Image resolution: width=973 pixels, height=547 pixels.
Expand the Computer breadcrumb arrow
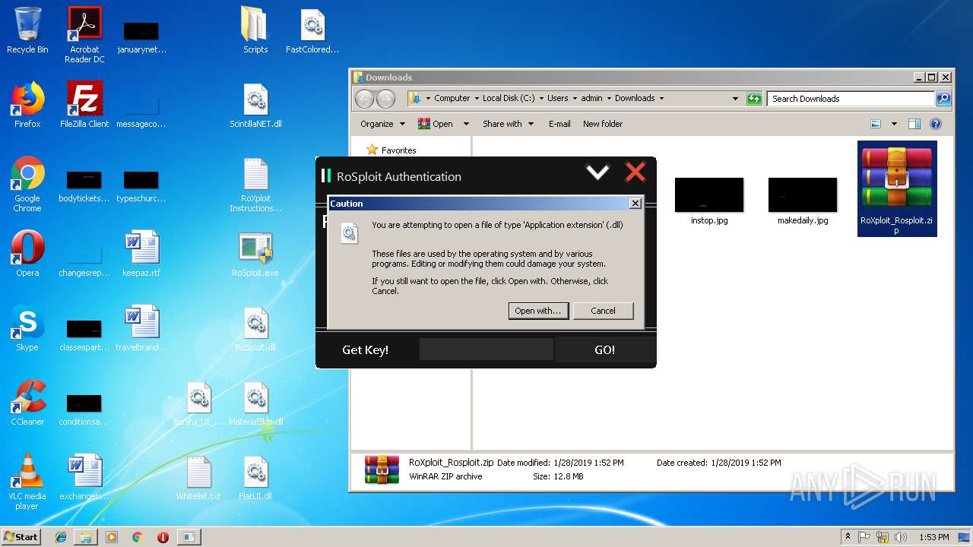(x=476, y=98)
